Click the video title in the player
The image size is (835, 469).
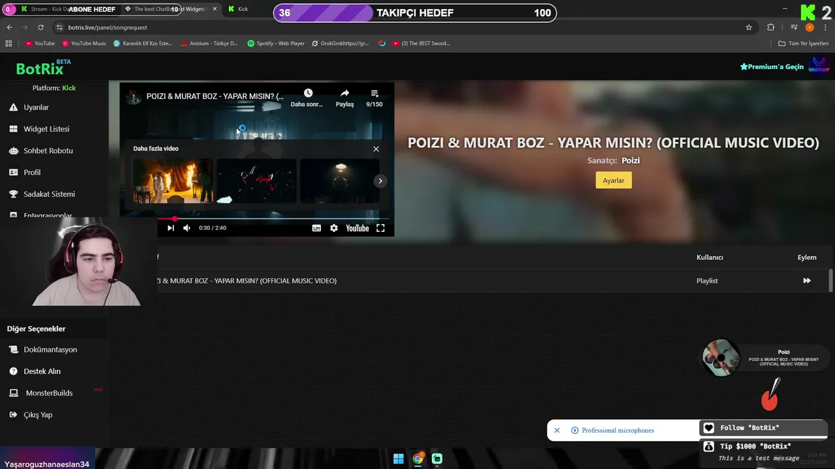pyautogui.click(x=215, y=96)
